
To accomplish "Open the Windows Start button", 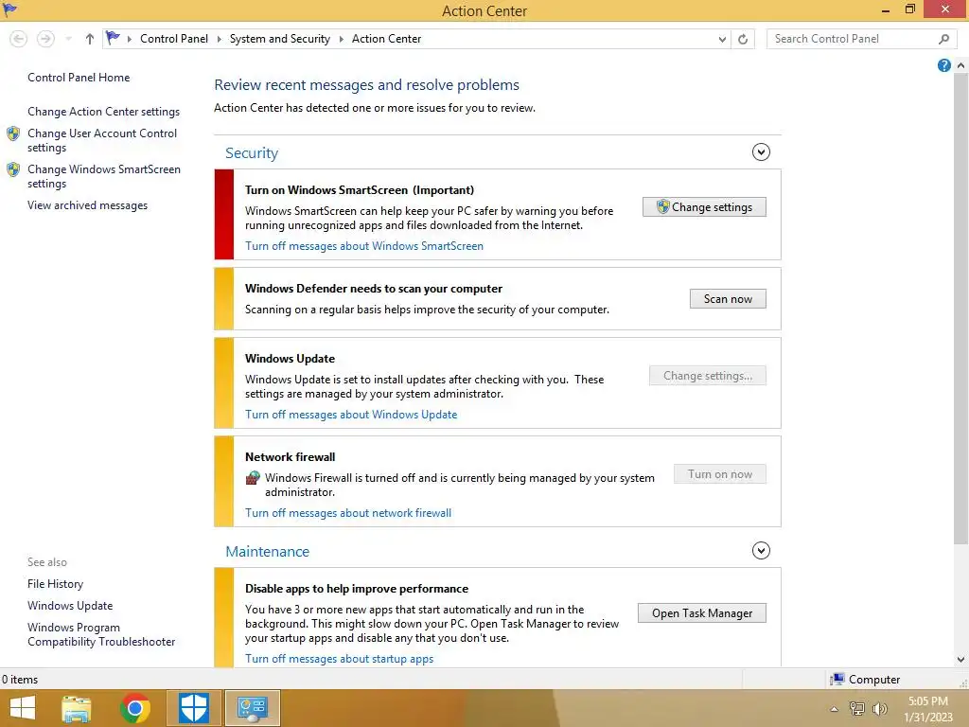I will [23, 708].
